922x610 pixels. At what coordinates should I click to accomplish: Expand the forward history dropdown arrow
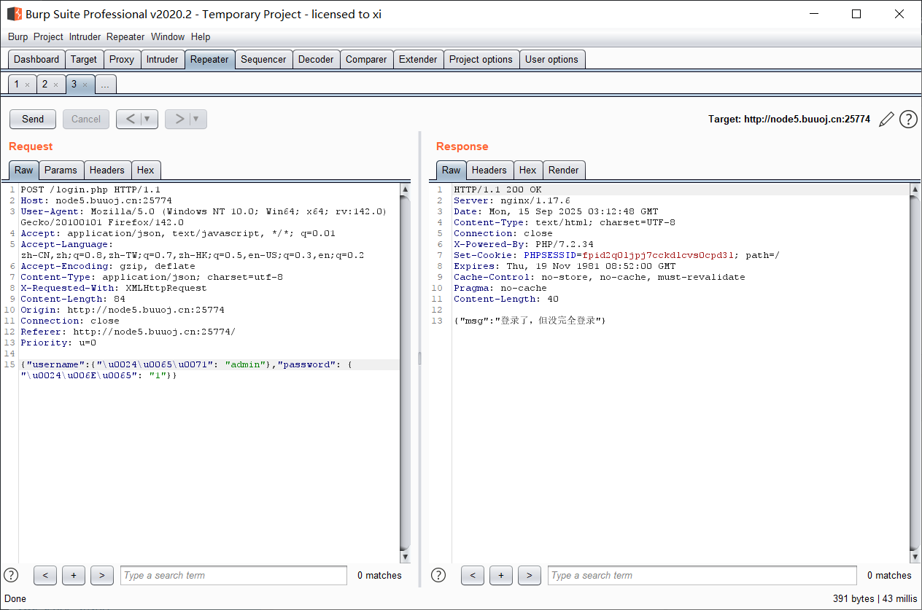coord(196,120)
